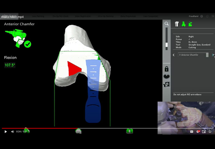
Task: Click the surgical camera picture-in-picture thumbnail
Action: click(186, 118)
